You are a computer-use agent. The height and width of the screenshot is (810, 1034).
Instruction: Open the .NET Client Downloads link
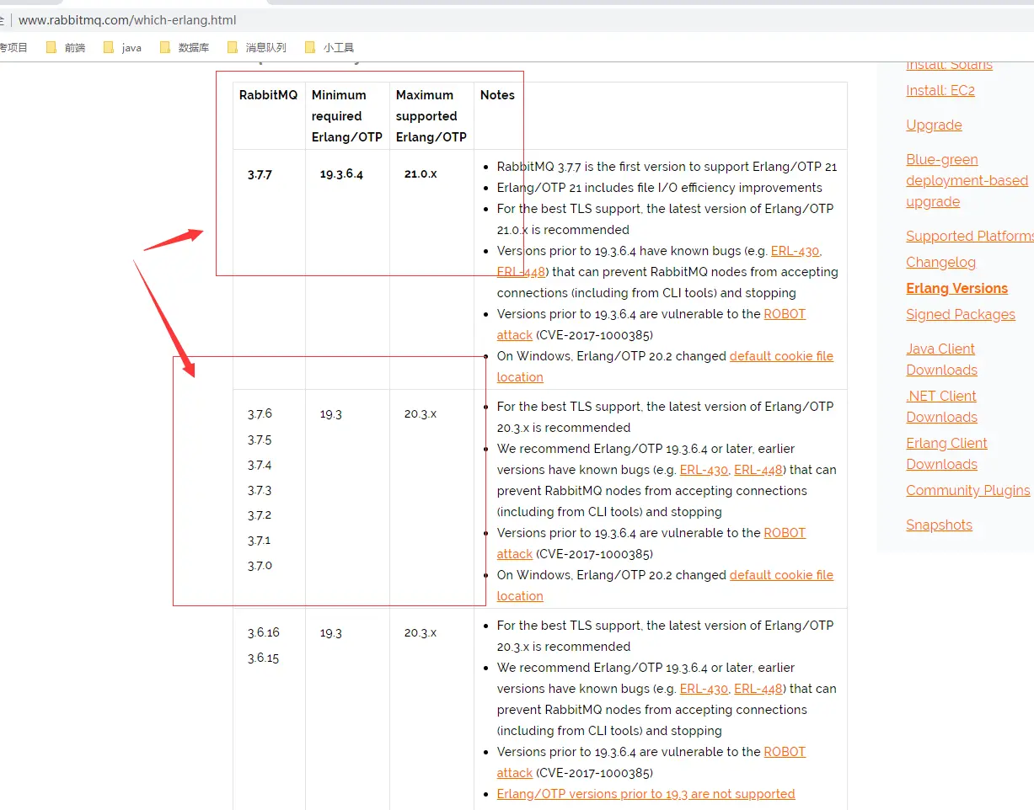coord(941,406)
